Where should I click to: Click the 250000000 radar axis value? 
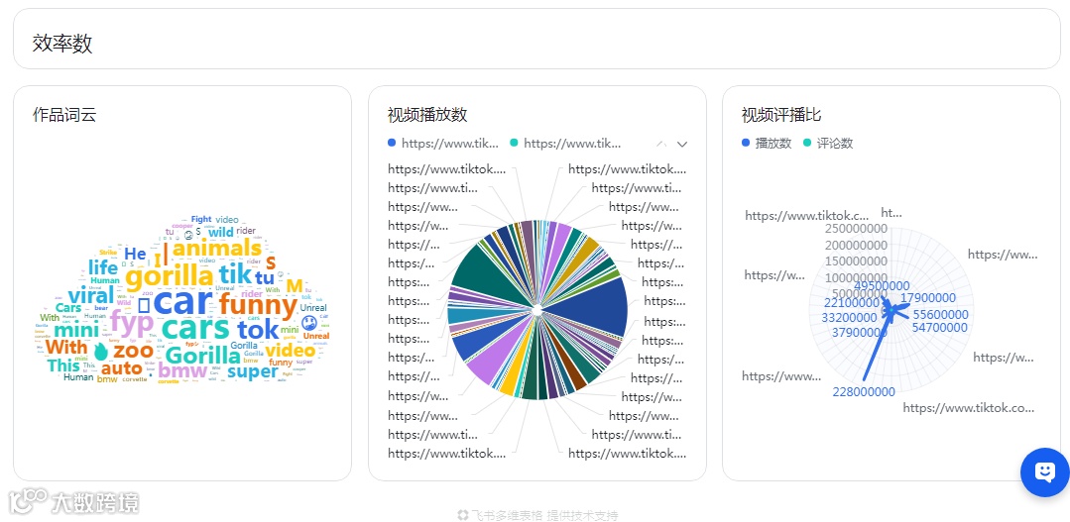tap(856, 228)
